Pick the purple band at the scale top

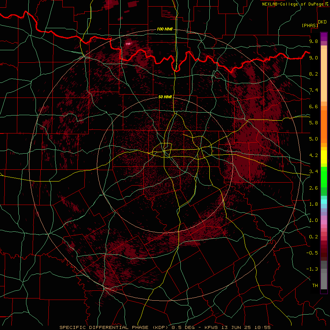click(324, 37)
